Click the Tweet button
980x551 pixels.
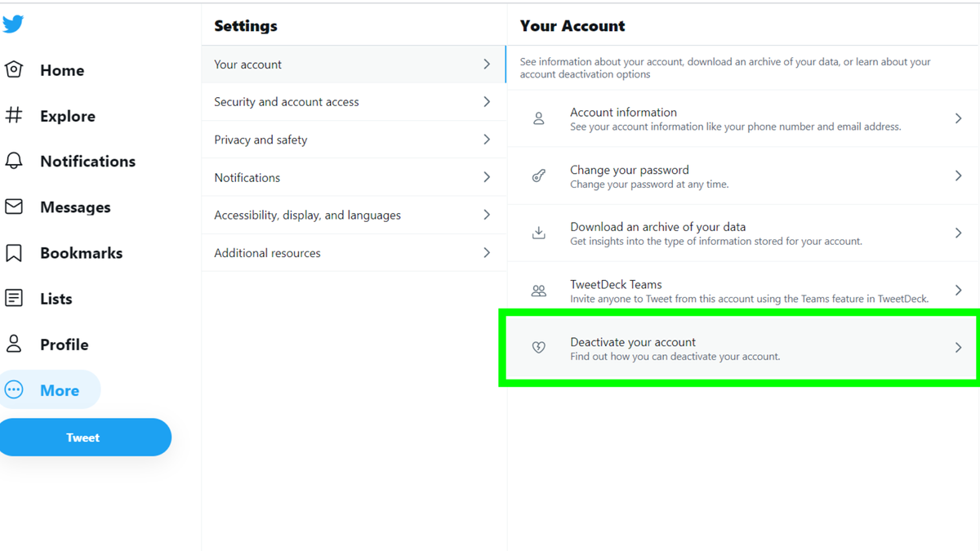[x=83, y=437]
